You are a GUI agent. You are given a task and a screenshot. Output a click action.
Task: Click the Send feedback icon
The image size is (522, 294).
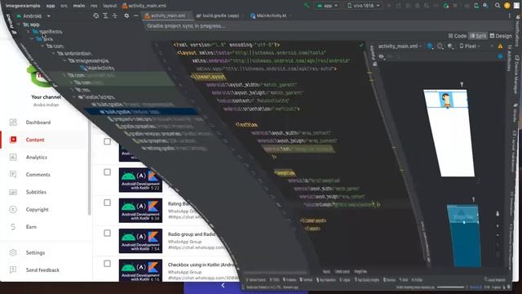pyautogui.click(x=13, y=270)
